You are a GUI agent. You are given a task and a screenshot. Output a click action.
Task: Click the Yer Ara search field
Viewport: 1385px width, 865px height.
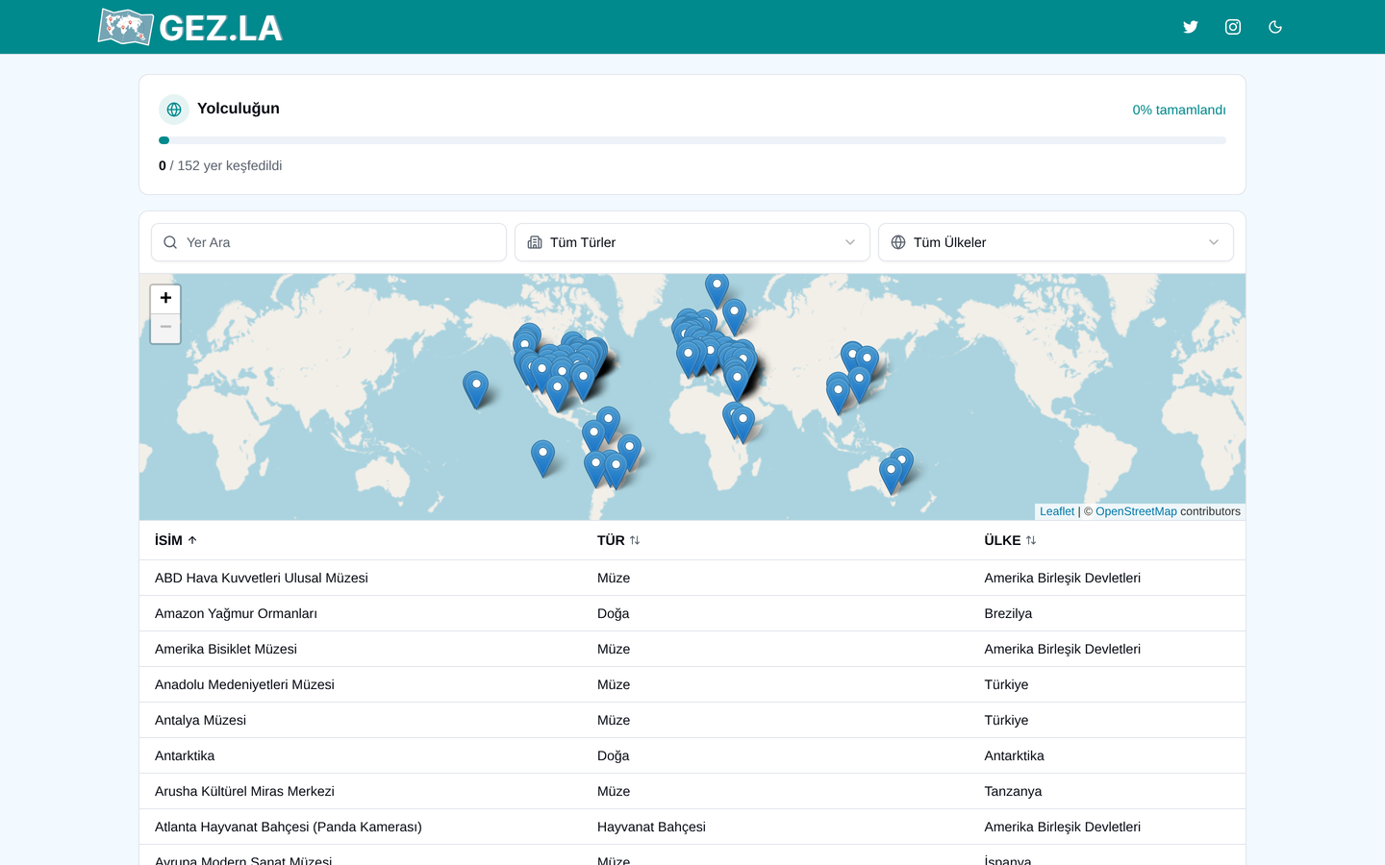click(329, 242)
